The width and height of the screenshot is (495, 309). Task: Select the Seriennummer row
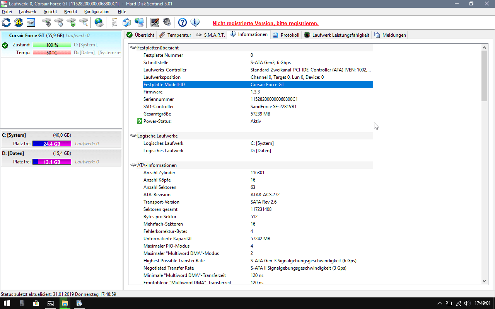pos(258,99)
